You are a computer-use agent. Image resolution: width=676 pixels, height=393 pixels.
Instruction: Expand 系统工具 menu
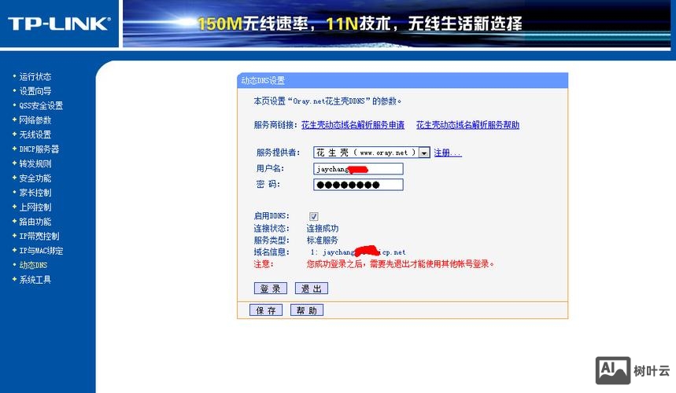[35, 280]
